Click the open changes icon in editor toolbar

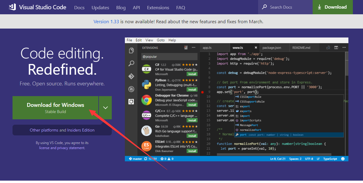point(328,48)
